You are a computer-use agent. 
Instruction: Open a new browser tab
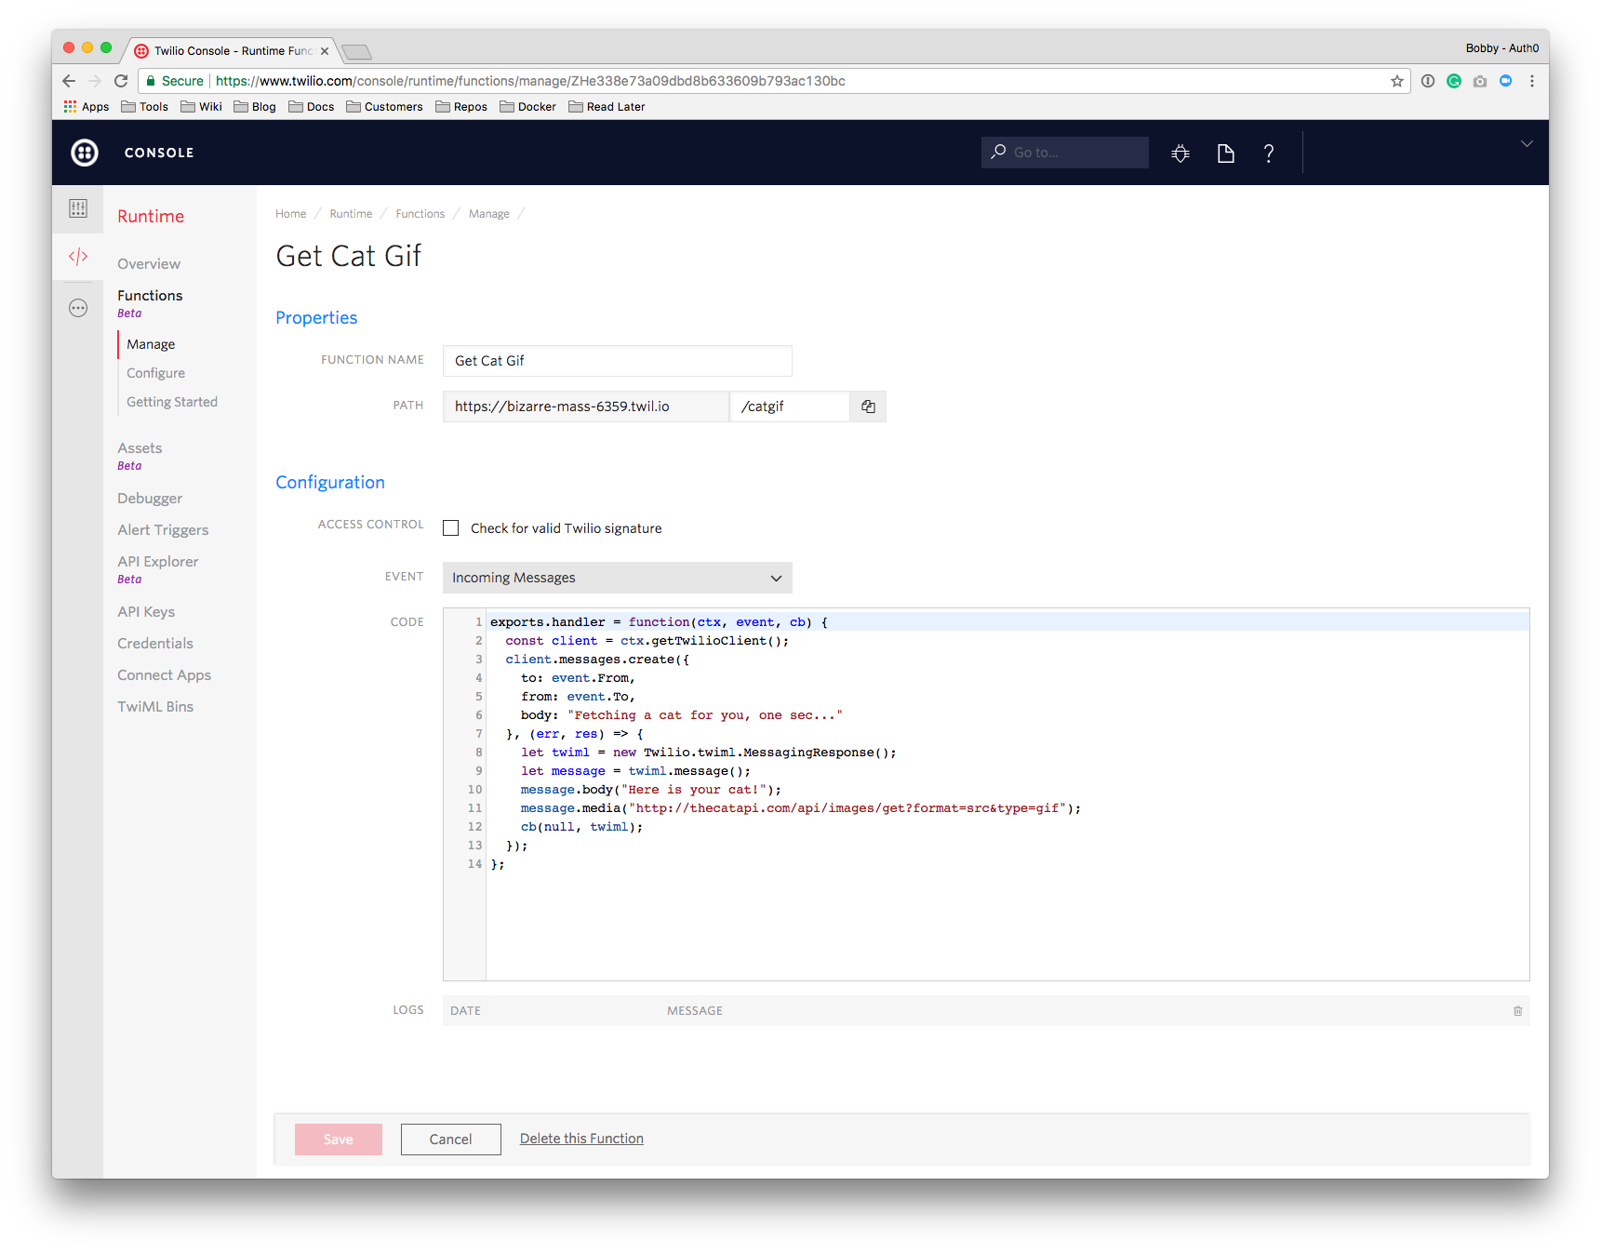click(356, 51)
